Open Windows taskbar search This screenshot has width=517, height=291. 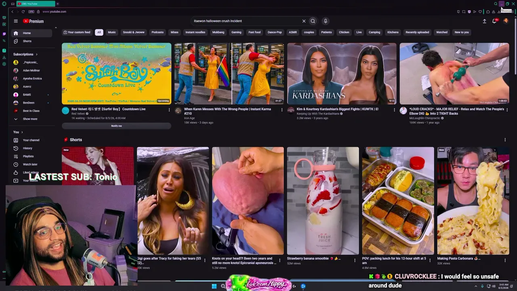tap(223, 286)
